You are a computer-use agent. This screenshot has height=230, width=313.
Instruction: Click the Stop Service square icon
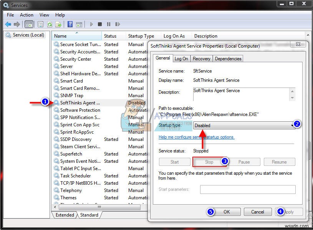[100, 24]
